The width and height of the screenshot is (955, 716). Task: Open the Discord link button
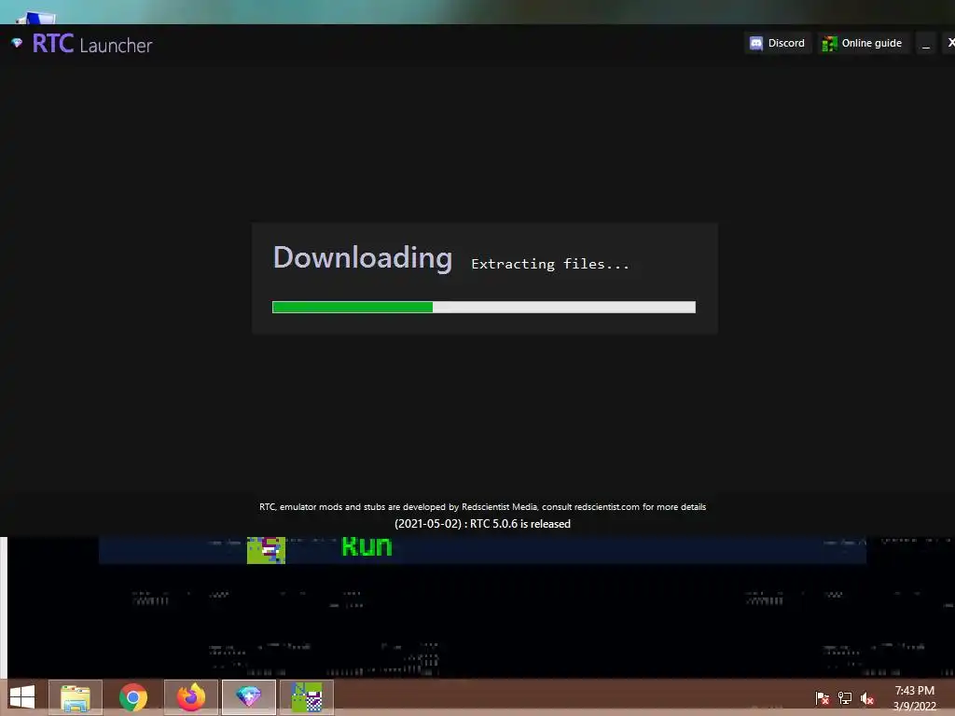point(777,43)
